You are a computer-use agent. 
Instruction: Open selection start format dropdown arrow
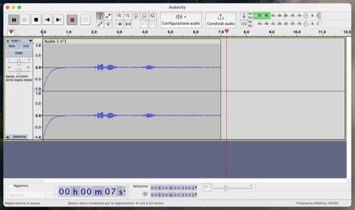click(196, 188)
